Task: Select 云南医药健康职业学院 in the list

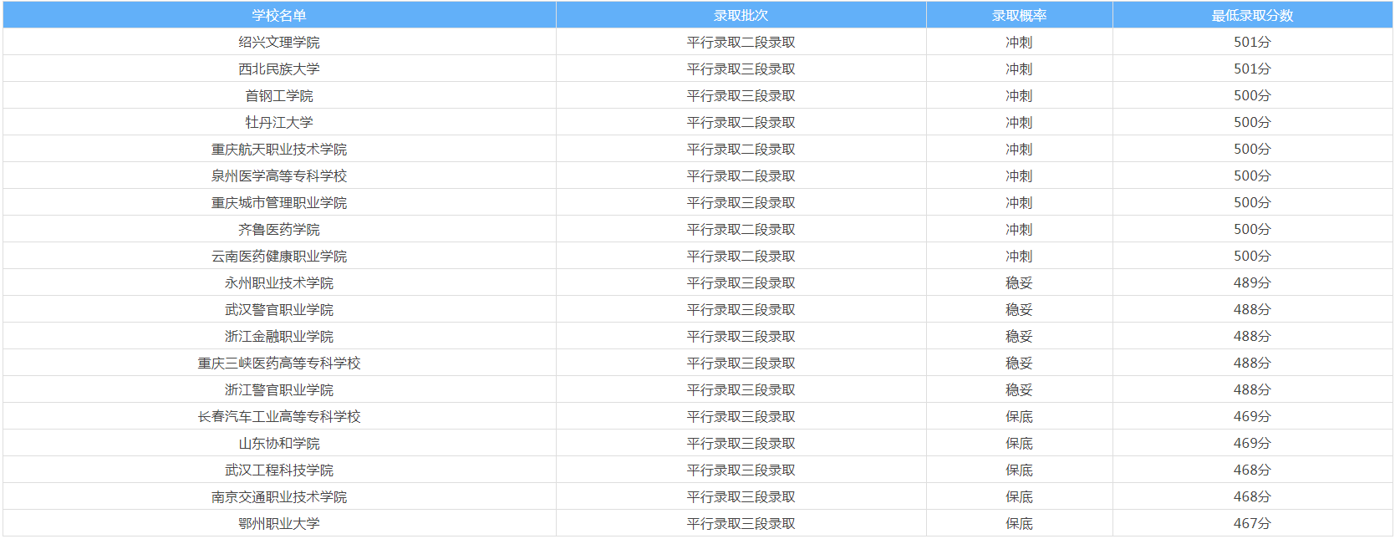Action: pos(279,256)
